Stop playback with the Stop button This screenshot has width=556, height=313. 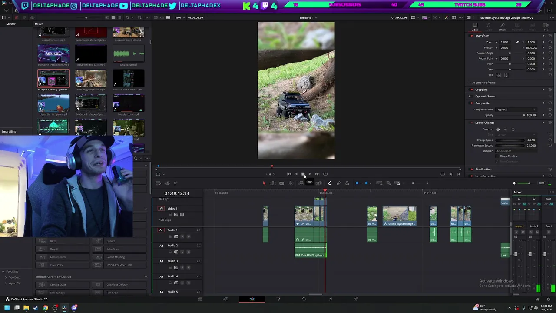[x=303, y=174]
